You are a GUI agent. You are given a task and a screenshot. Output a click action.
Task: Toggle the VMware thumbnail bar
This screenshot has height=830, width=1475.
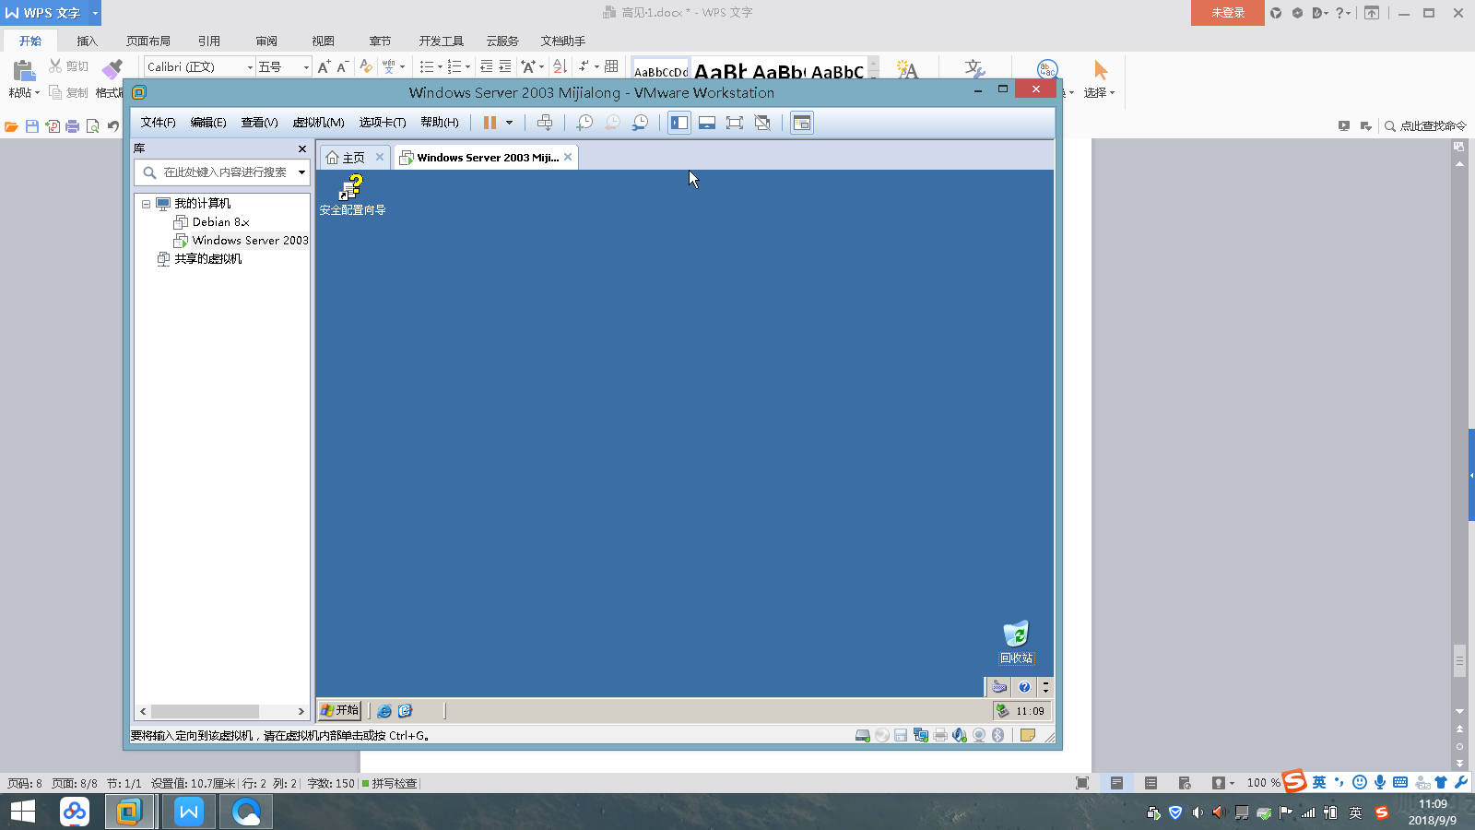coord(707,123)
